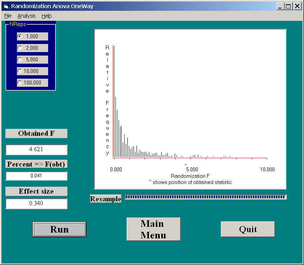Open the Analysis menu
304x265 pixels.
pos(27,16)
